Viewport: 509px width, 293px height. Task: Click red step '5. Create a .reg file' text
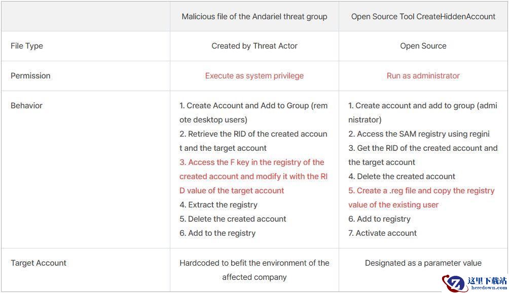(x=421, y=198)
